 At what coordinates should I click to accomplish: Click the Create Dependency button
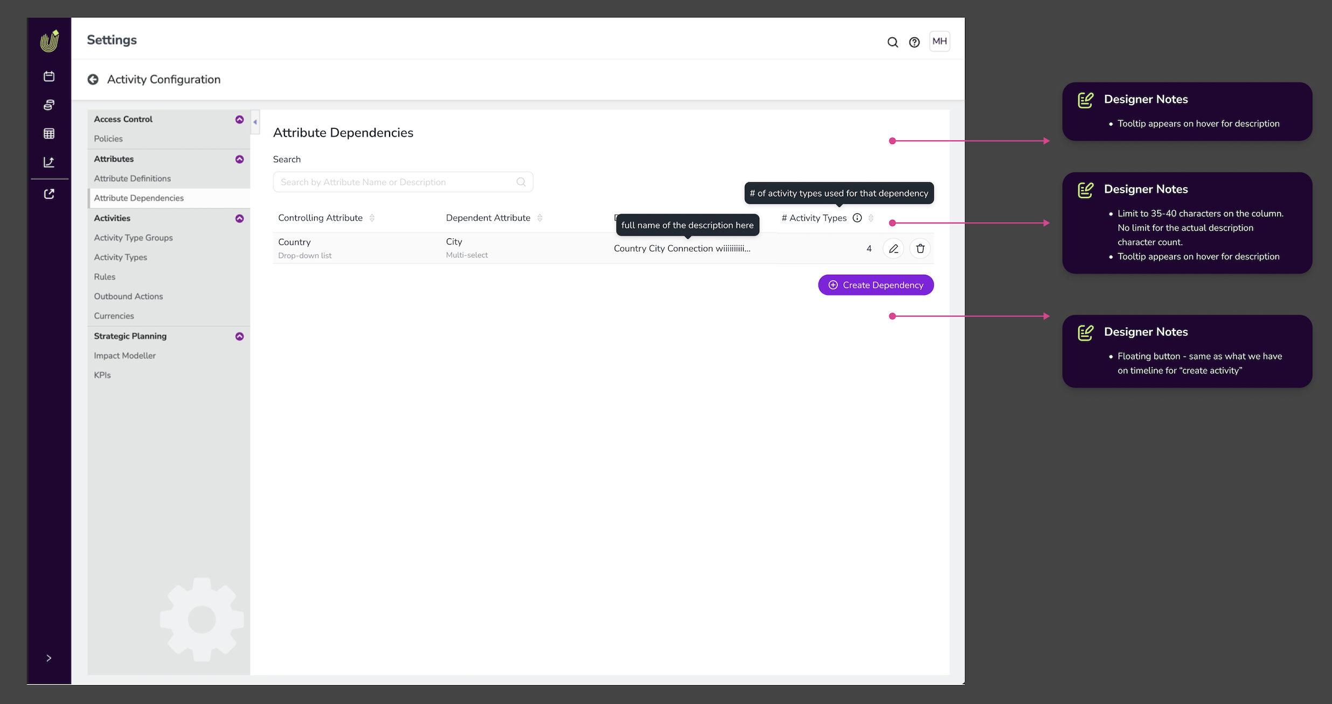(876, 285)
